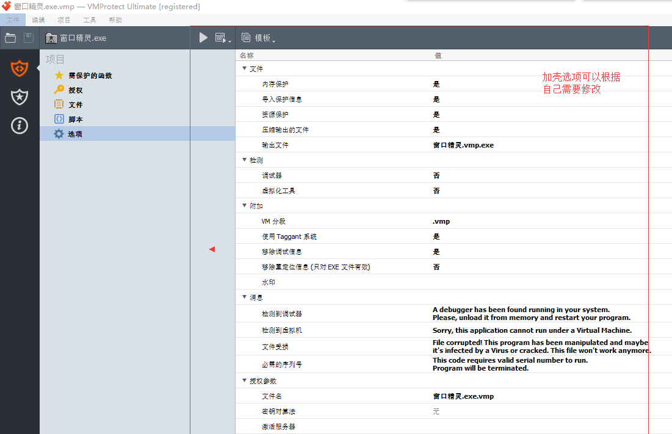Toggle the 资源保护 value

point(436,114)
